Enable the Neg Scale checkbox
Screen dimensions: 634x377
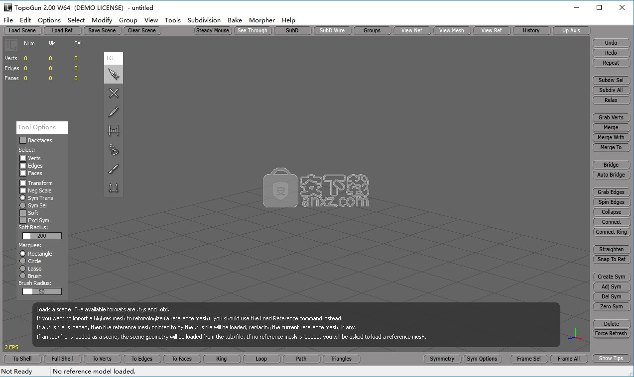(x=23, y=190)
